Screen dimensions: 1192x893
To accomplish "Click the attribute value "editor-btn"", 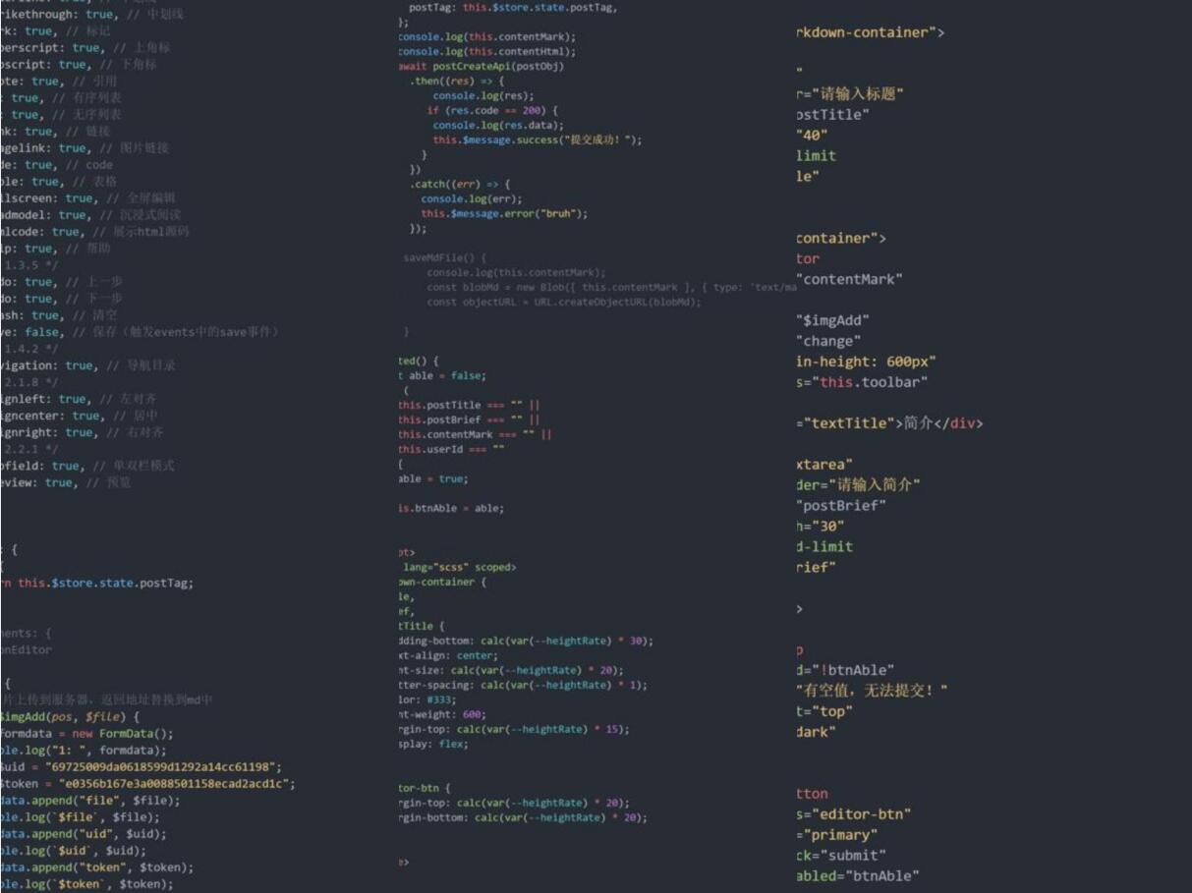I will (x=862, y=814).
